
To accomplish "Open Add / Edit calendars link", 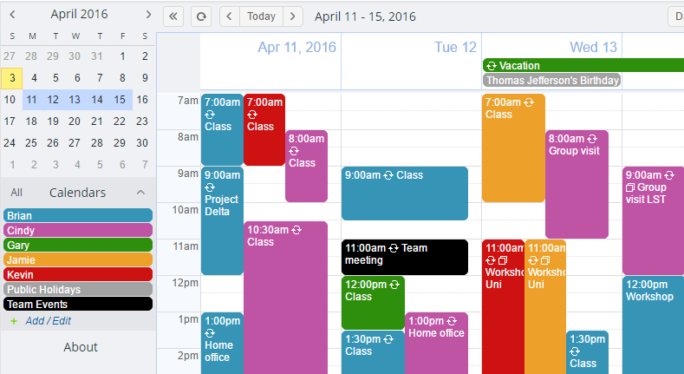I will pyautogui.click(x=48, y=321).
